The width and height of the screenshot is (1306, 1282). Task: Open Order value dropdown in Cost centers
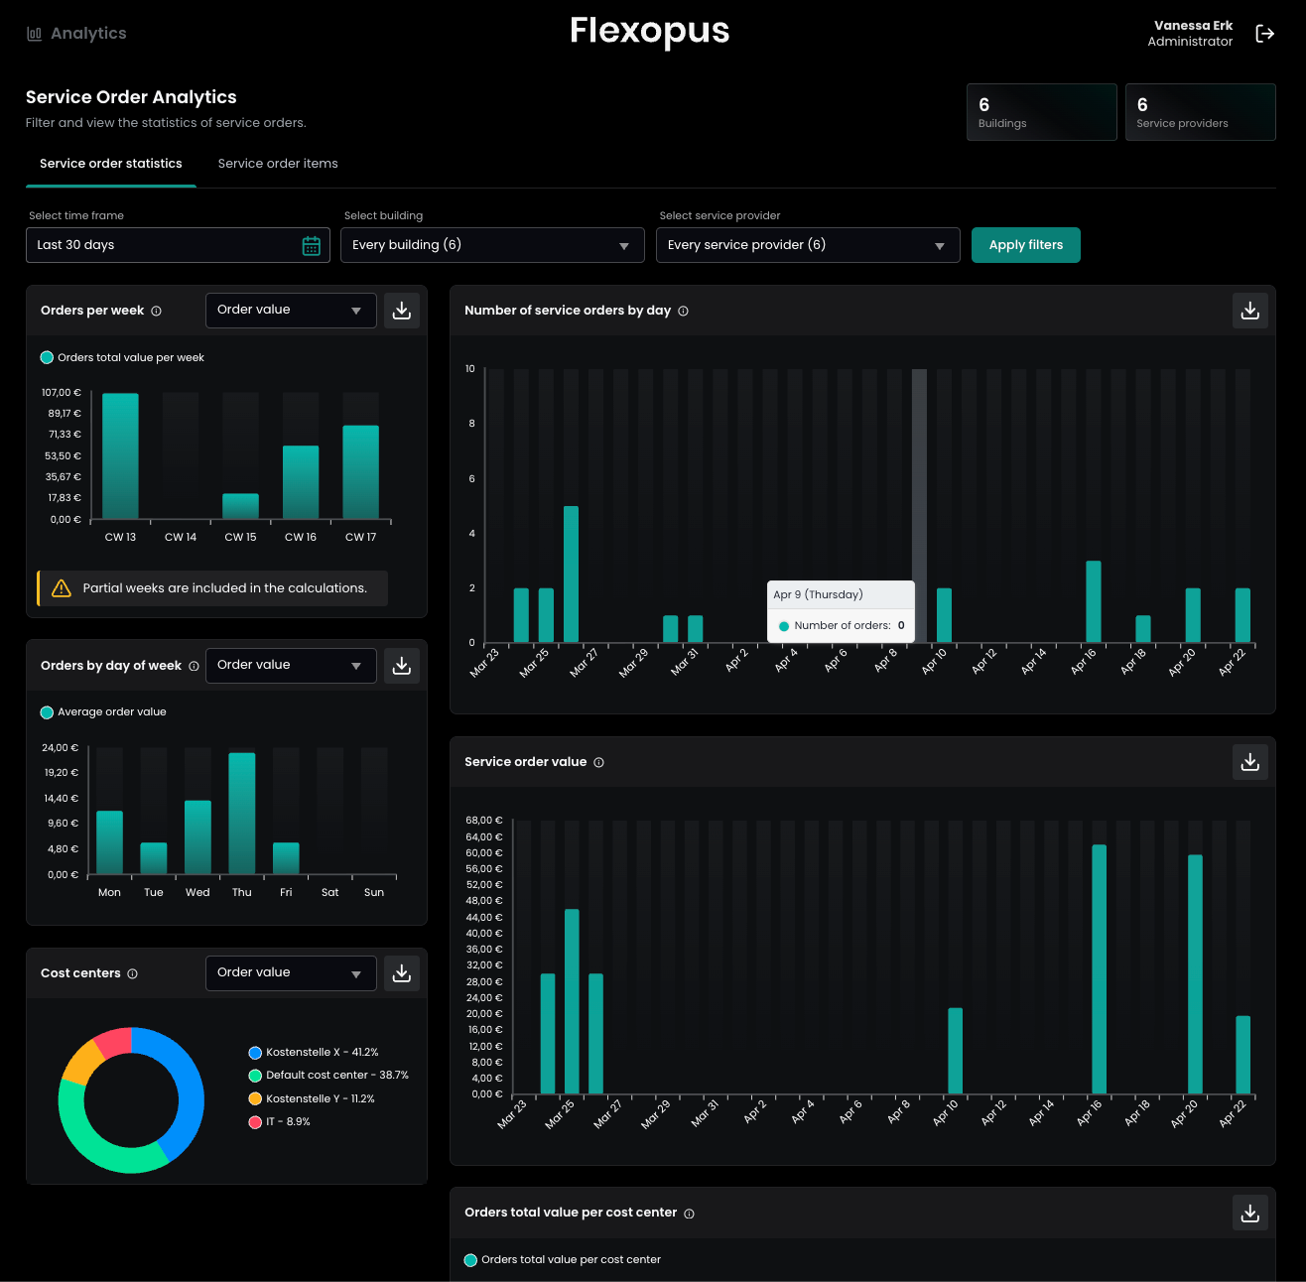click(x=290, y=973)
